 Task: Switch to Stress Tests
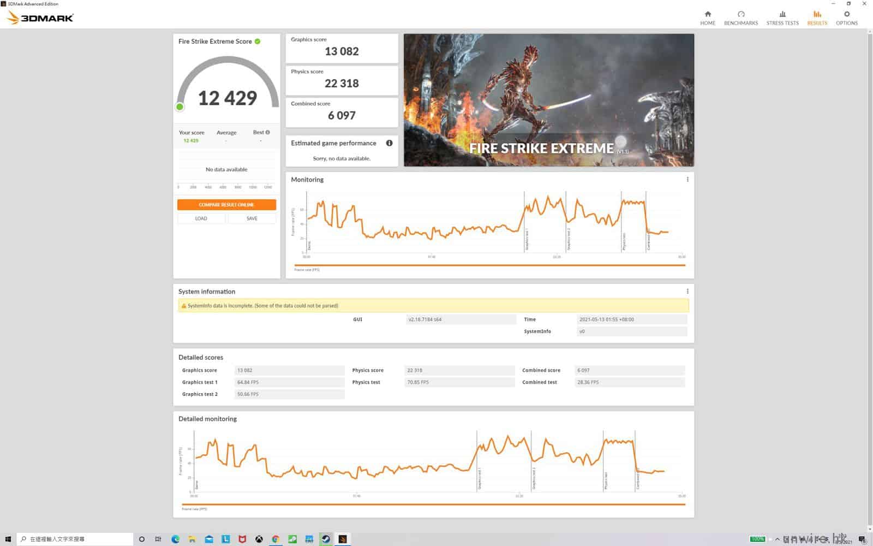pyautogui.click(x=782, y=17)
